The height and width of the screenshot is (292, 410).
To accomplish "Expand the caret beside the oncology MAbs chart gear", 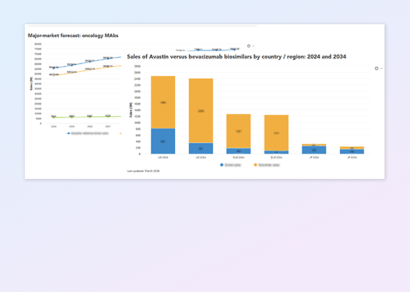I will coord(253,46).
